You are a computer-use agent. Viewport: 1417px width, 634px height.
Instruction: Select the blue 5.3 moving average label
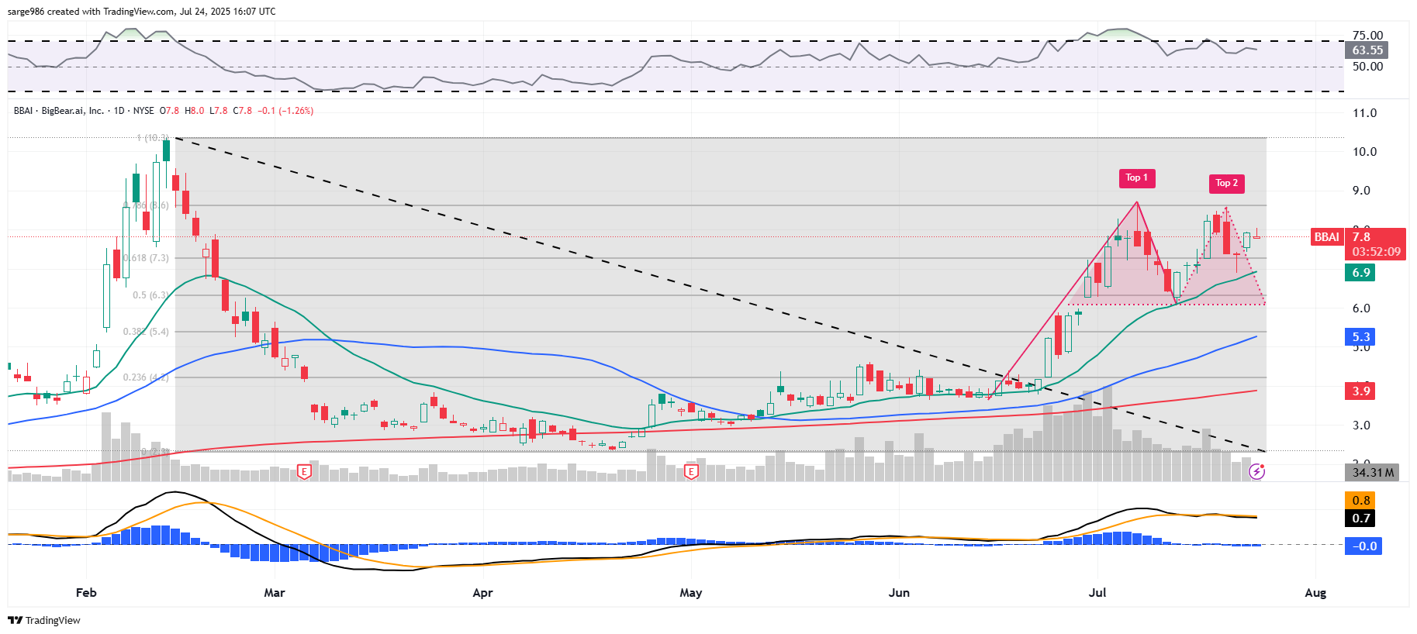1361,337
